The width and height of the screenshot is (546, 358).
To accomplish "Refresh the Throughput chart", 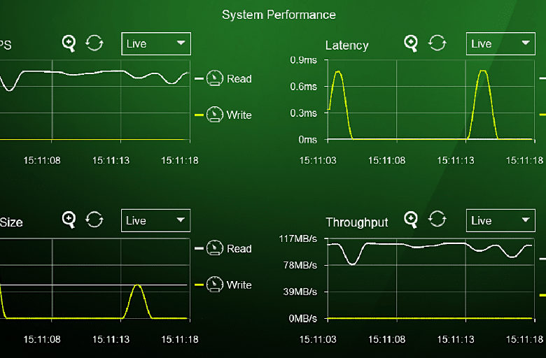I will (437, 219).
